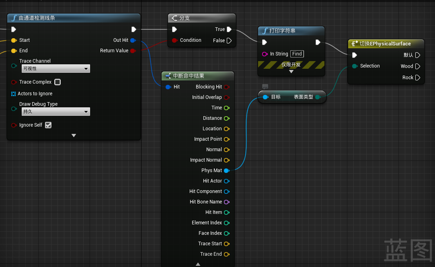Click the Branch node True execution pin
The width and height of the screenshot is (435, 267).
[x=229, y=29]
